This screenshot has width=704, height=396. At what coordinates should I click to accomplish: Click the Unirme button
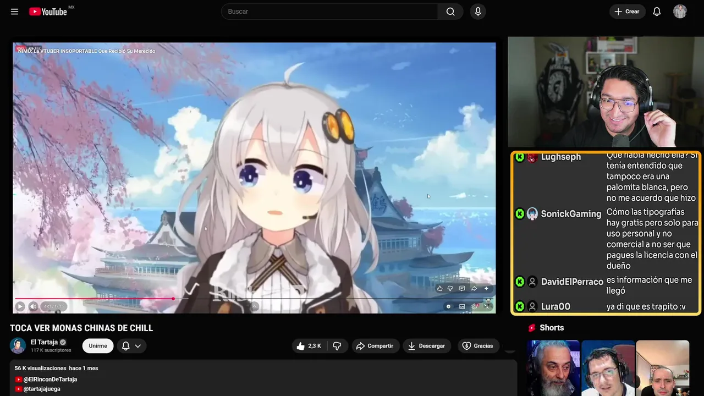98,346
